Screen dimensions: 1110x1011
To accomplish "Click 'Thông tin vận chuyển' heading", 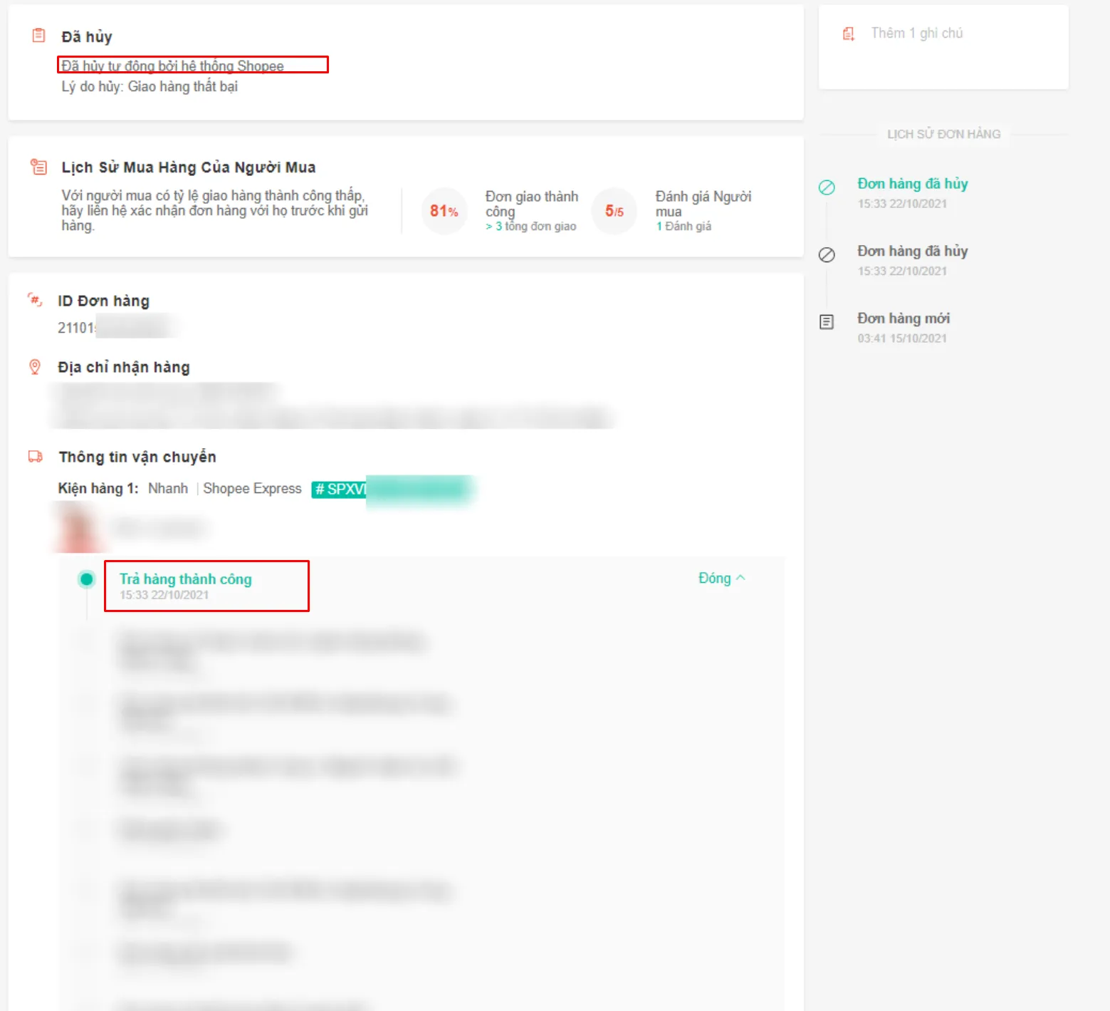I will (137, 457).
